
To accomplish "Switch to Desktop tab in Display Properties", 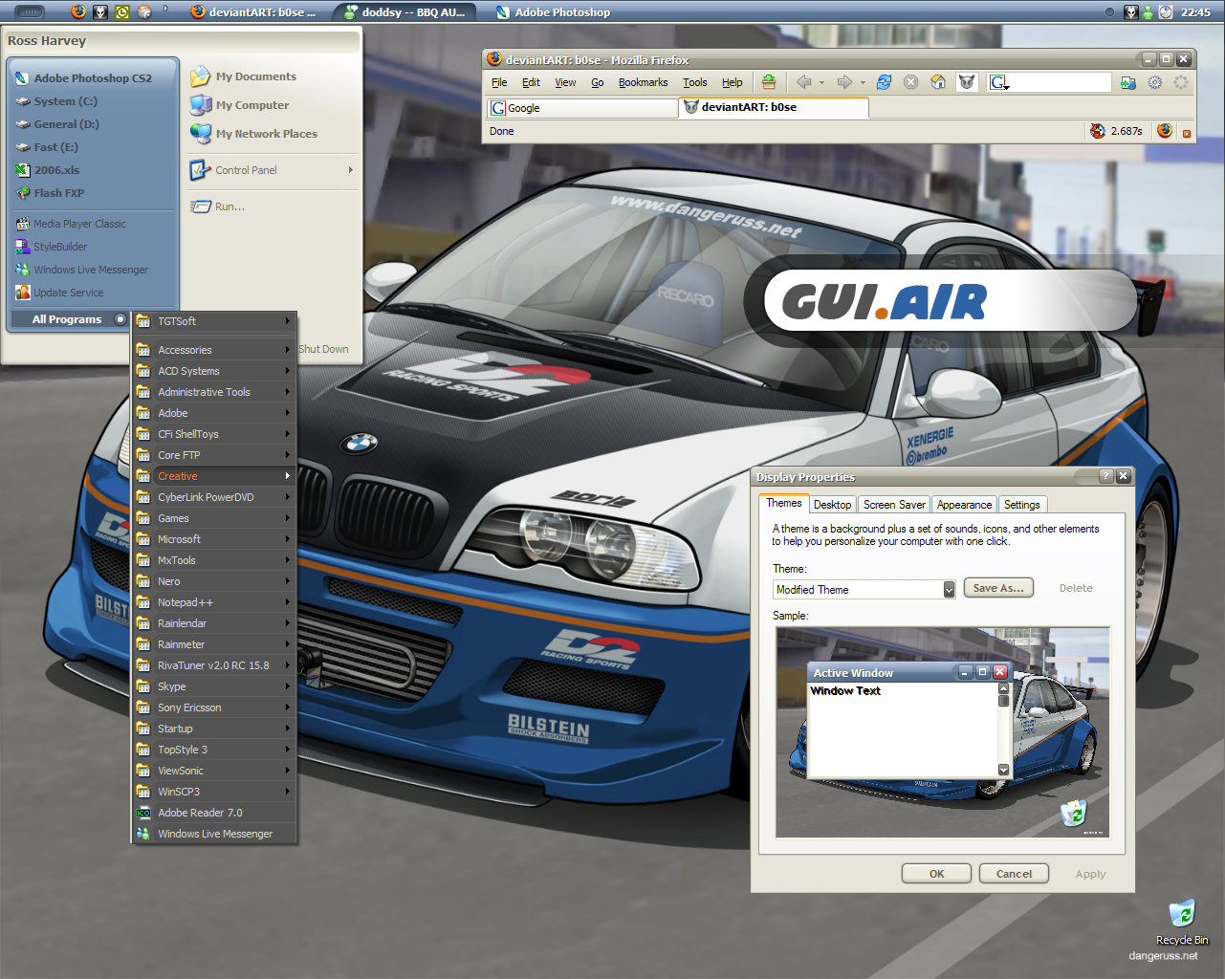I will coord(833,505).
